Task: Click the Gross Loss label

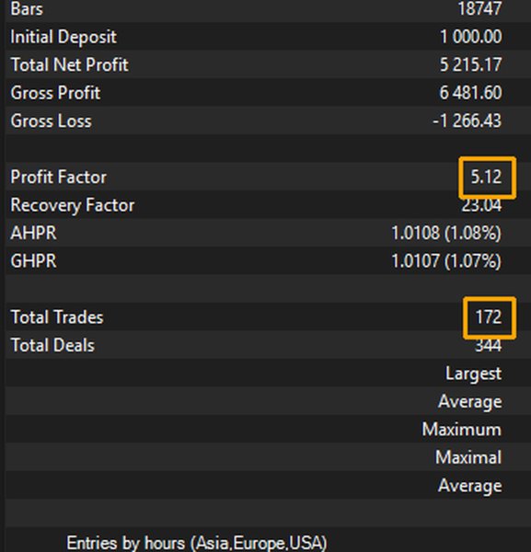Action: 51,121
